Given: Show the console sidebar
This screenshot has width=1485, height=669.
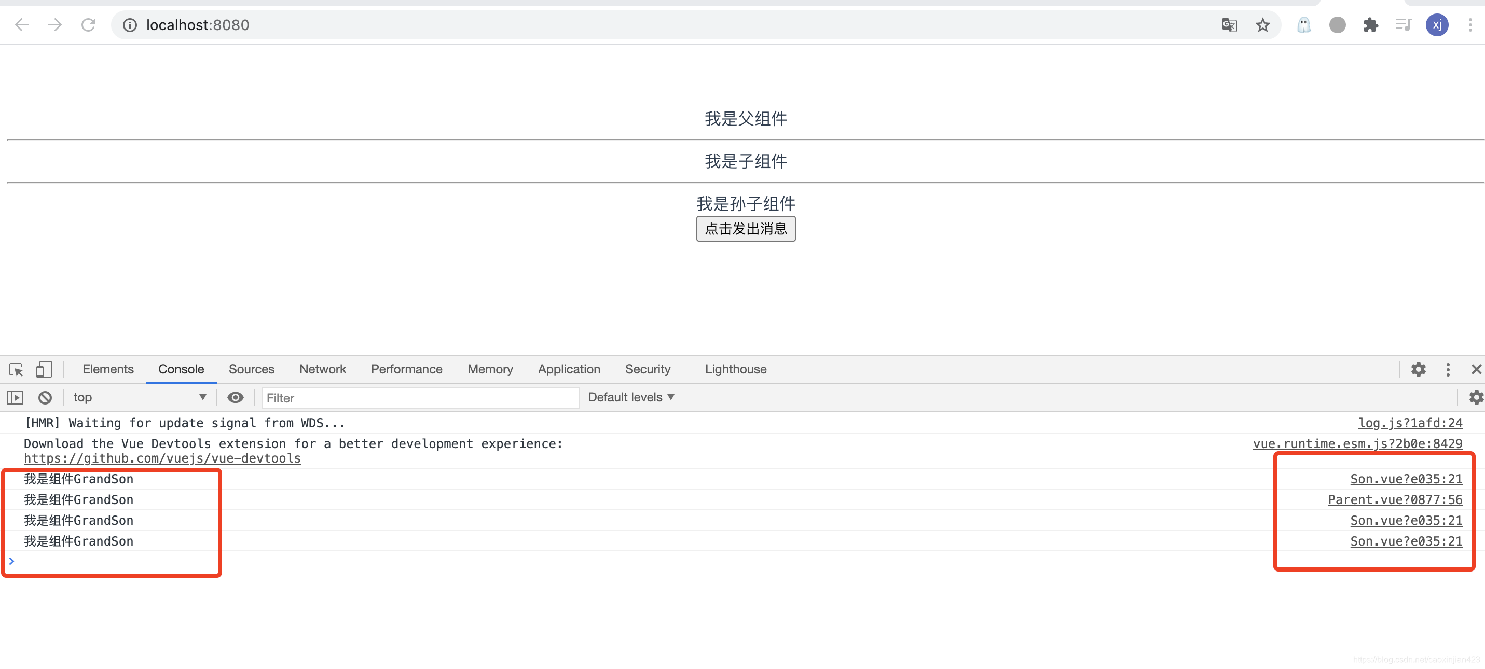Looking at the screenshot, I should (x=15, y=397).
